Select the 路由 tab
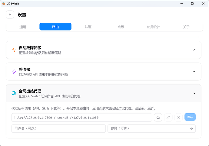 pos(55,27)
